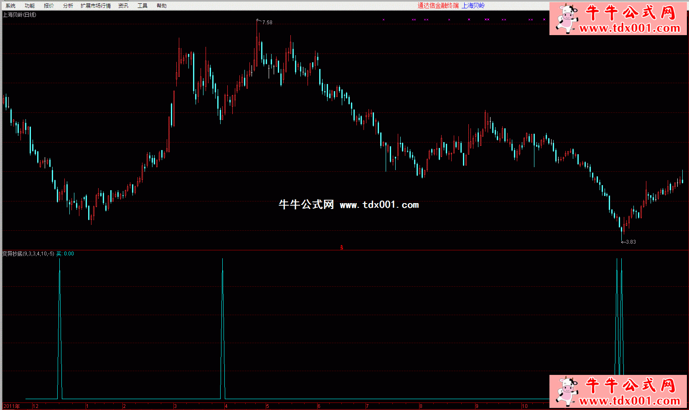This screenshot has width=689, height=410.
Task: Click the 变异抄底 indicator name label
Action: click(x=13, y=254)
